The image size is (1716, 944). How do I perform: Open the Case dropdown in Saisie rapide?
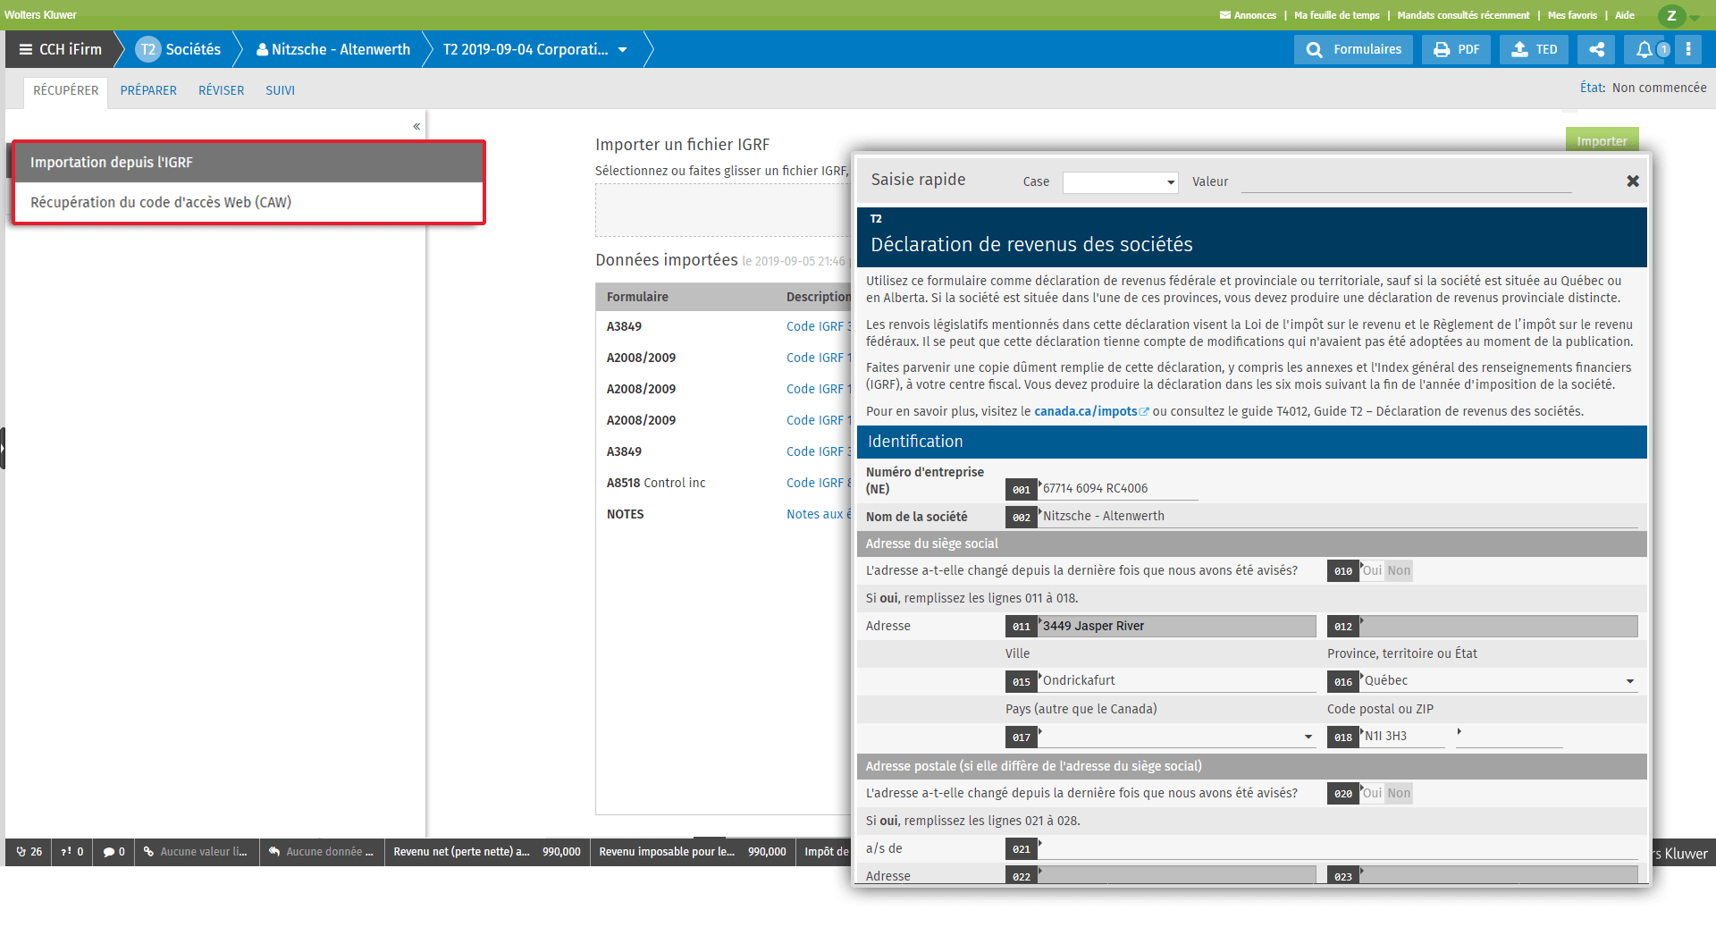(1120, 182)
